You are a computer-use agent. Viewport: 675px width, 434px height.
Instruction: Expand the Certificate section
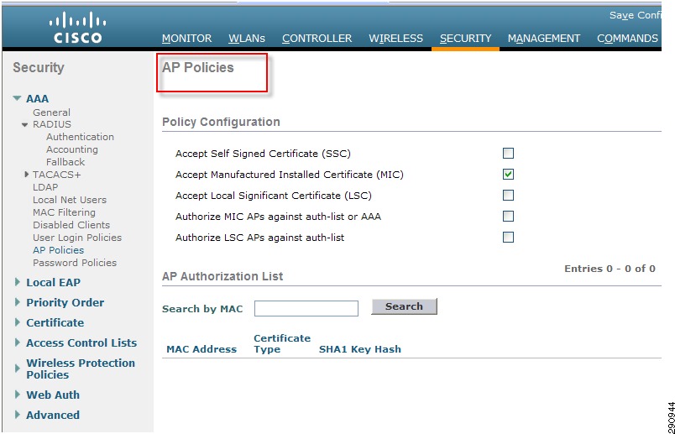point(18,322)
